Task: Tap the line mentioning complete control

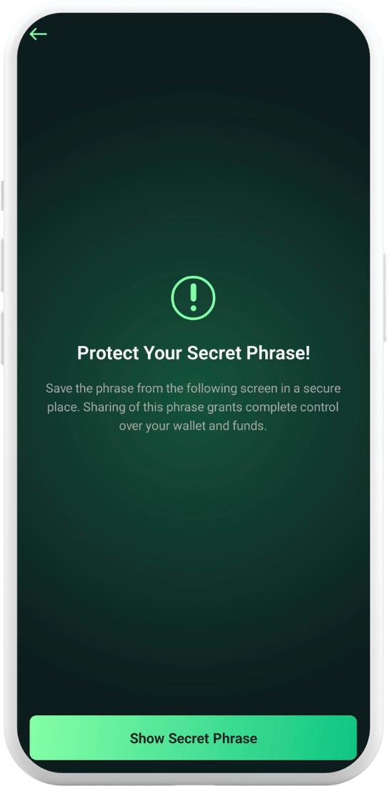Action: 193,407
